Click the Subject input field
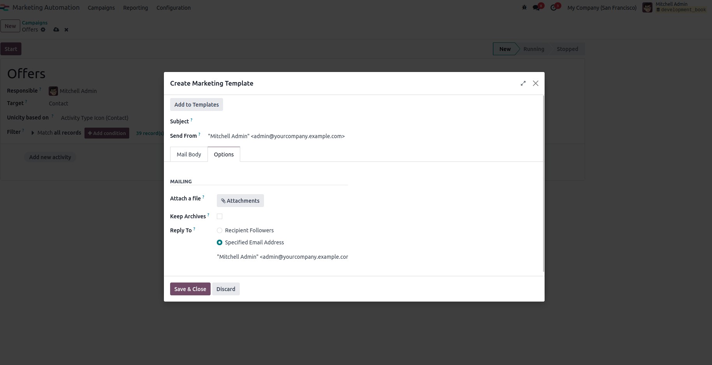Screen dimensions: 712x365 pos(272,121)
